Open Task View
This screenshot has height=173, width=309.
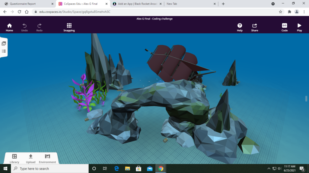105,168
